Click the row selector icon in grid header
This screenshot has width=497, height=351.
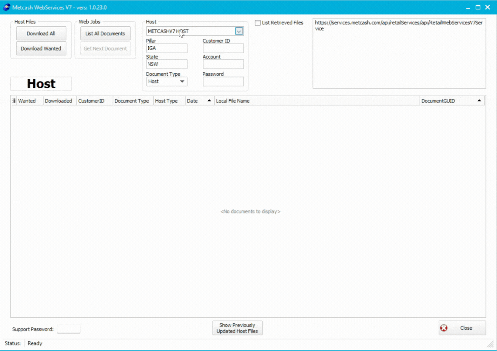[x=13, y=100]
